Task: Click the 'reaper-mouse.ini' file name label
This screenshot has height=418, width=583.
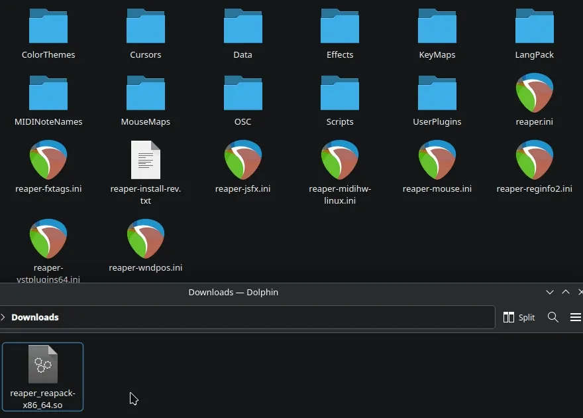Action: coord(437,188)
